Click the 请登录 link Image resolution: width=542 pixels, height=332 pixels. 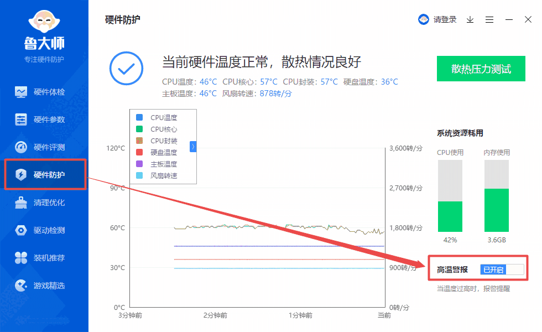point(444,19)
